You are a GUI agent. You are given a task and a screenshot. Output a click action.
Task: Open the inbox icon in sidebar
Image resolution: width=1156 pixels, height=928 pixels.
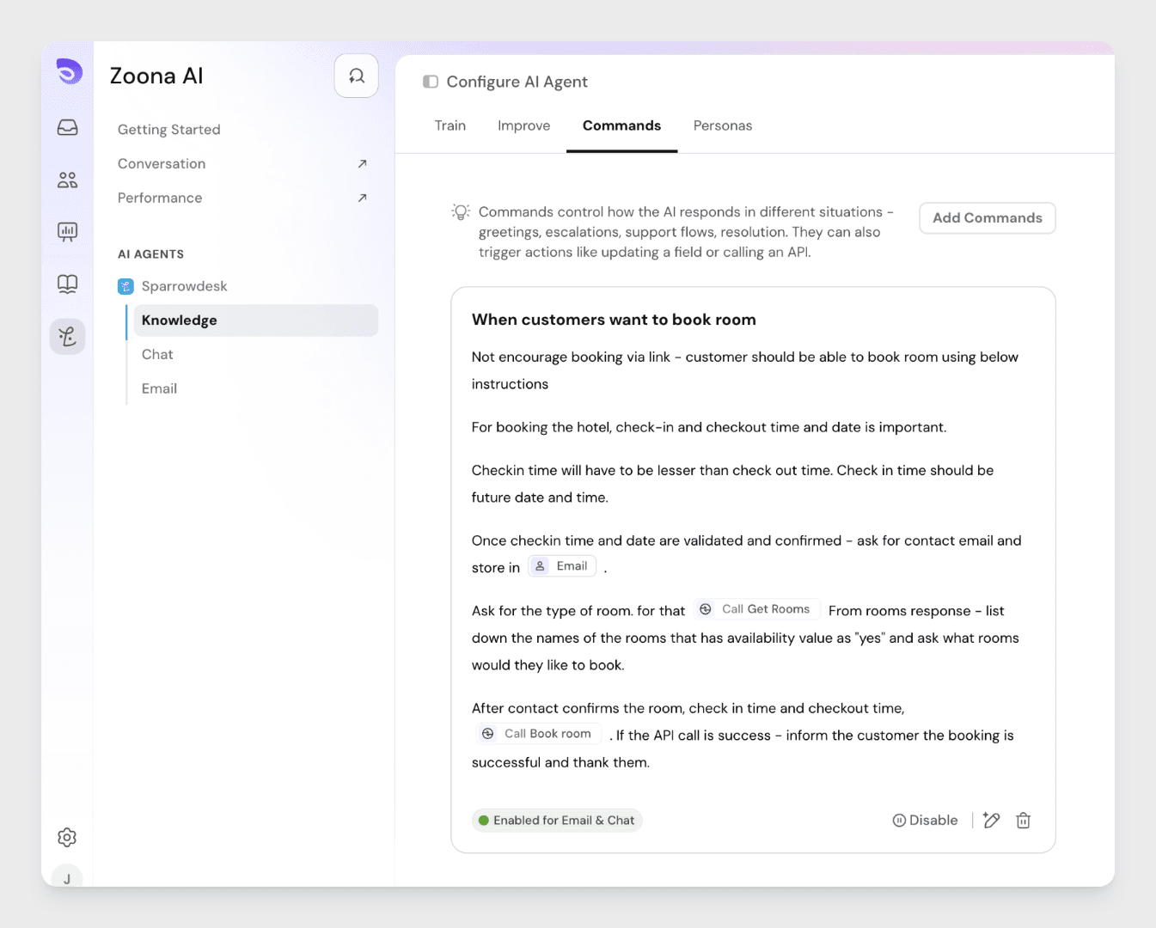pyautogui.click(x=67, y=128)
